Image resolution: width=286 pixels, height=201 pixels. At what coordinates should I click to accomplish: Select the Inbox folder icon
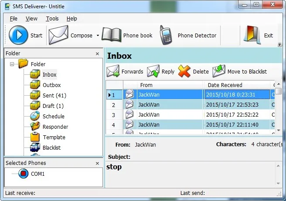coord(35,74)
